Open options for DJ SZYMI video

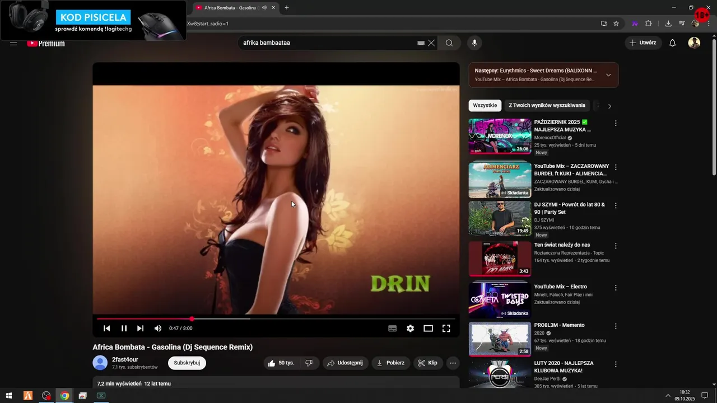point(616,206)
